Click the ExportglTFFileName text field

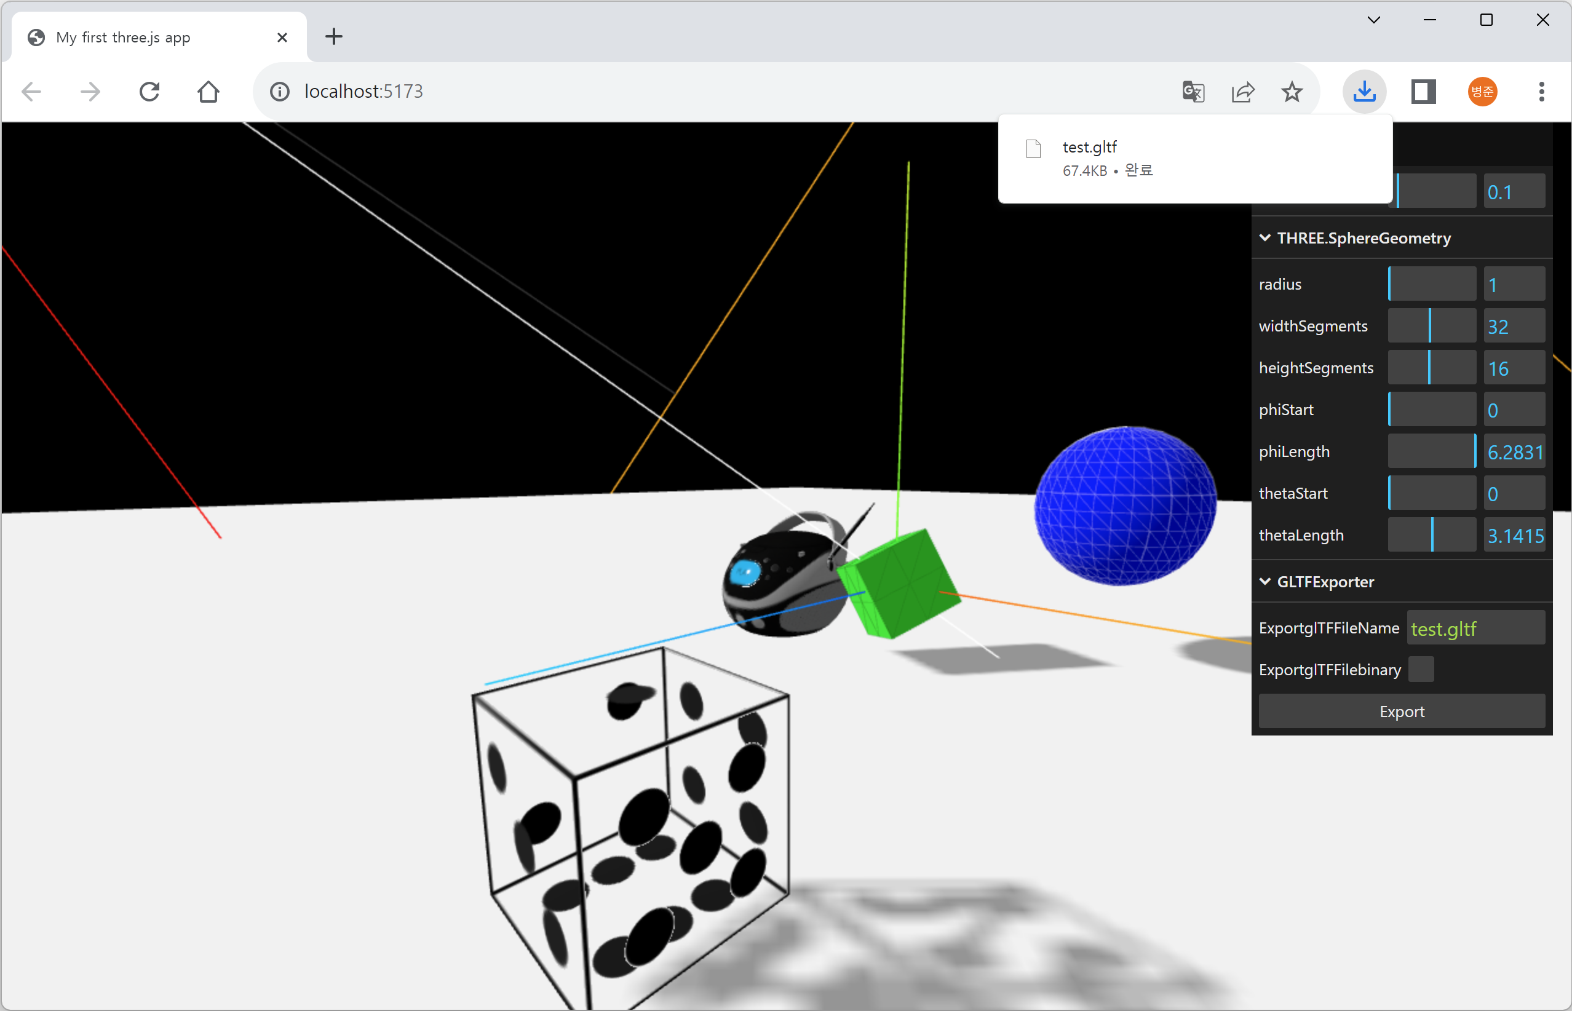pos(1475,628)
